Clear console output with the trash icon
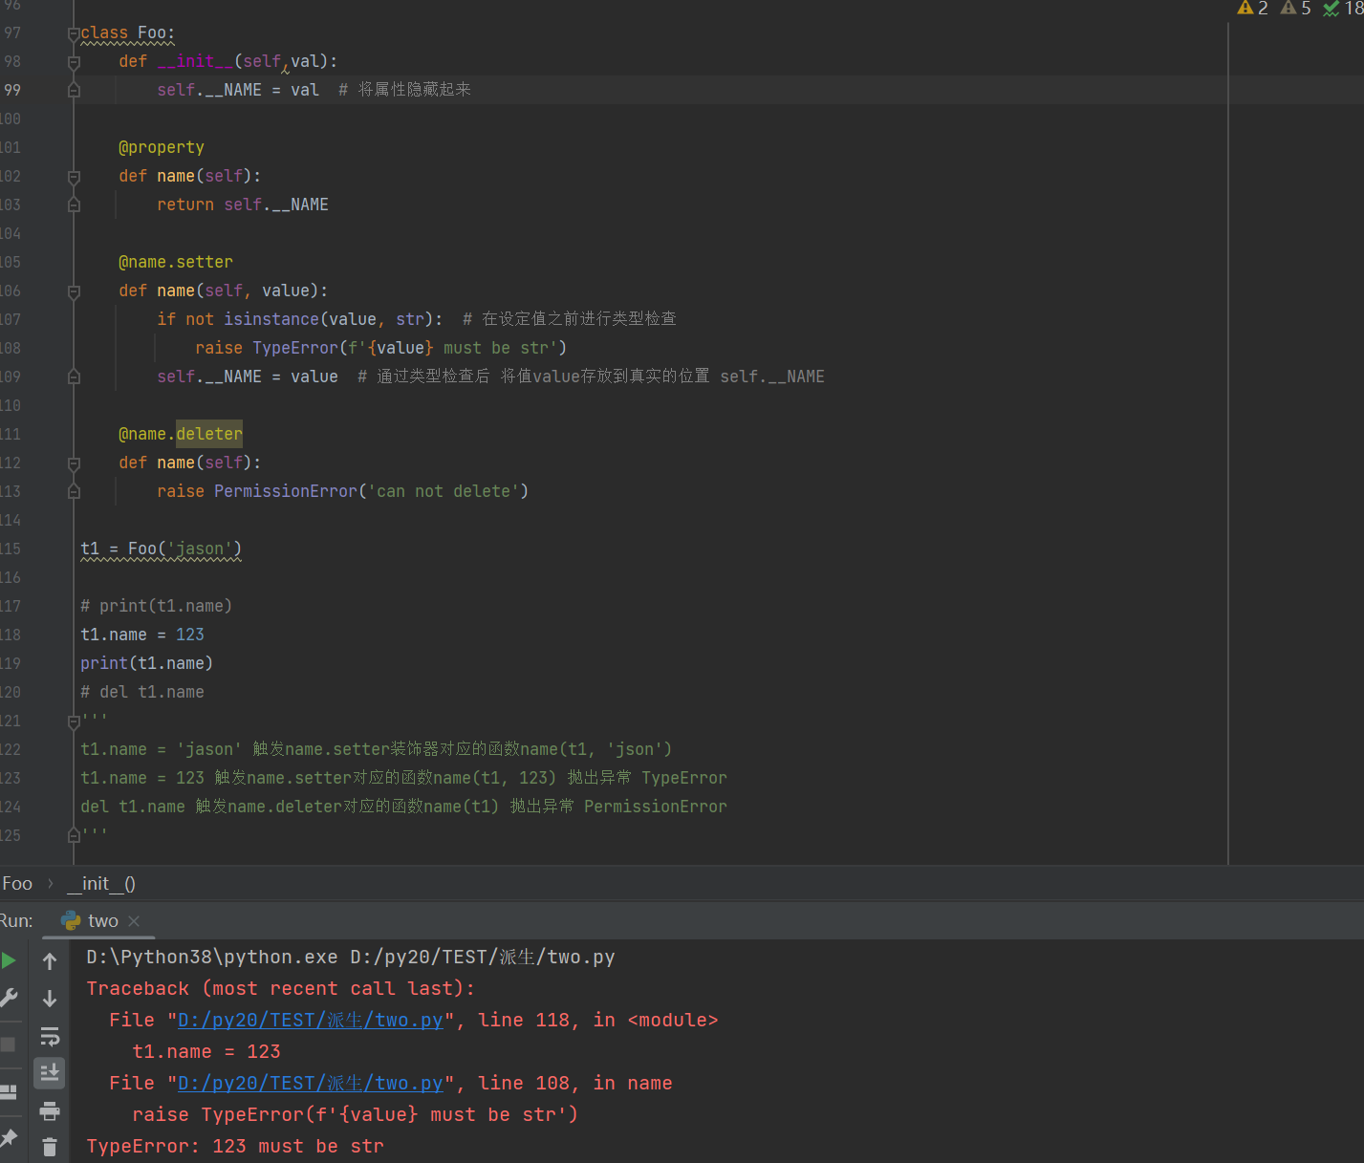1364x1163 pixels. pos(50,1147)
